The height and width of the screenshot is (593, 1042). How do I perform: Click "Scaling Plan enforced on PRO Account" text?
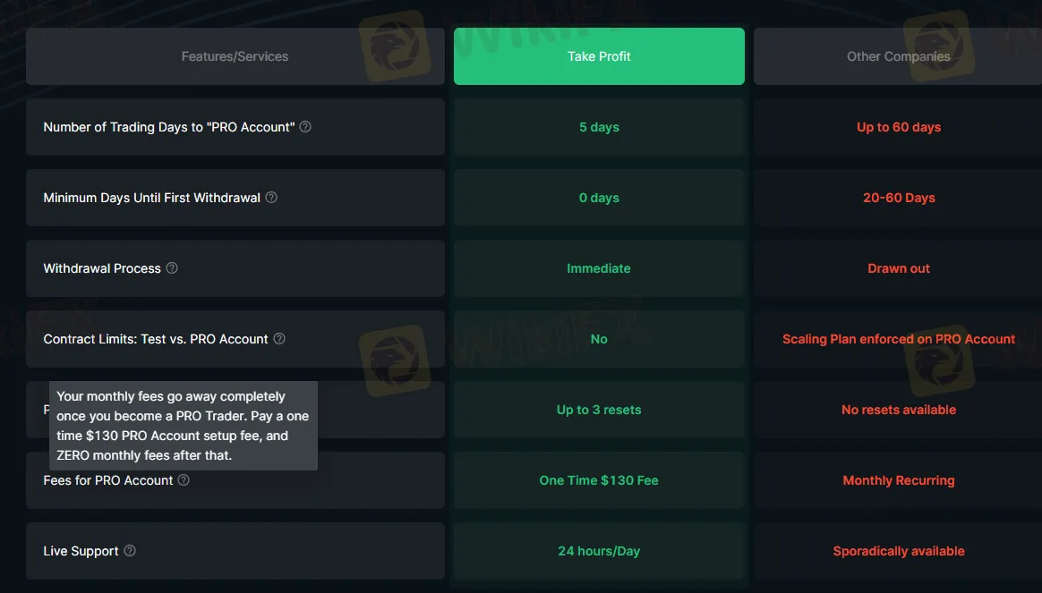[898, 339]
